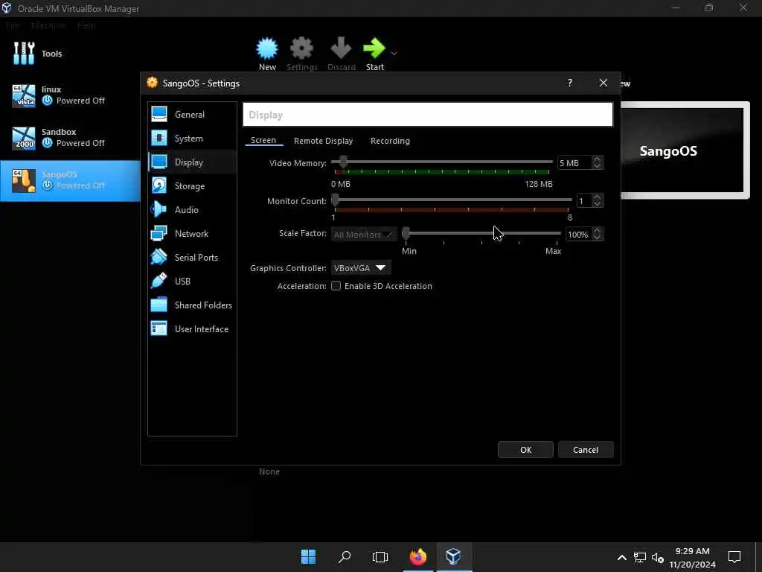Open the Tools entry in VirtualBox Manager
Image resolution: width=762 pixels, height=572 pixels.
(x=70, y=54)
